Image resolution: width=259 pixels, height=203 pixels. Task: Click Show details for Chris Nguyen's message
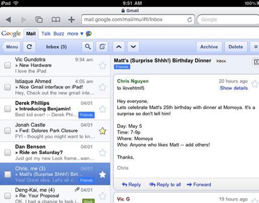(234, 88)
